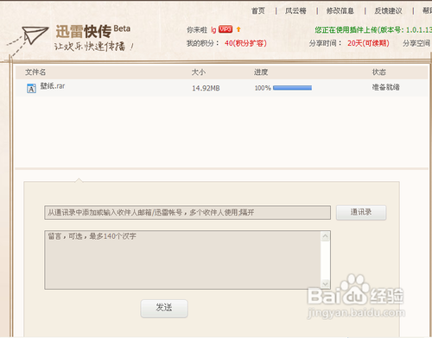Viewport: 432px width, 338px height.
Task: Click the username lg link
Action: (x=213, y=29)
